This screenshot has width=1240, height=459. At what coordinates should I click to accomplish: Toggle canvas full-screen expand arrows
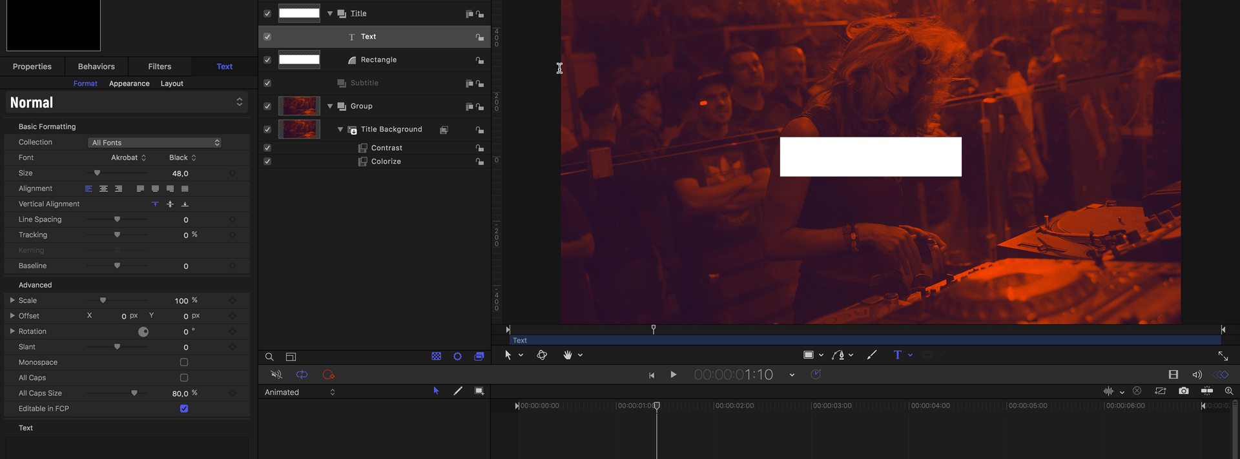pos(1223,356)
